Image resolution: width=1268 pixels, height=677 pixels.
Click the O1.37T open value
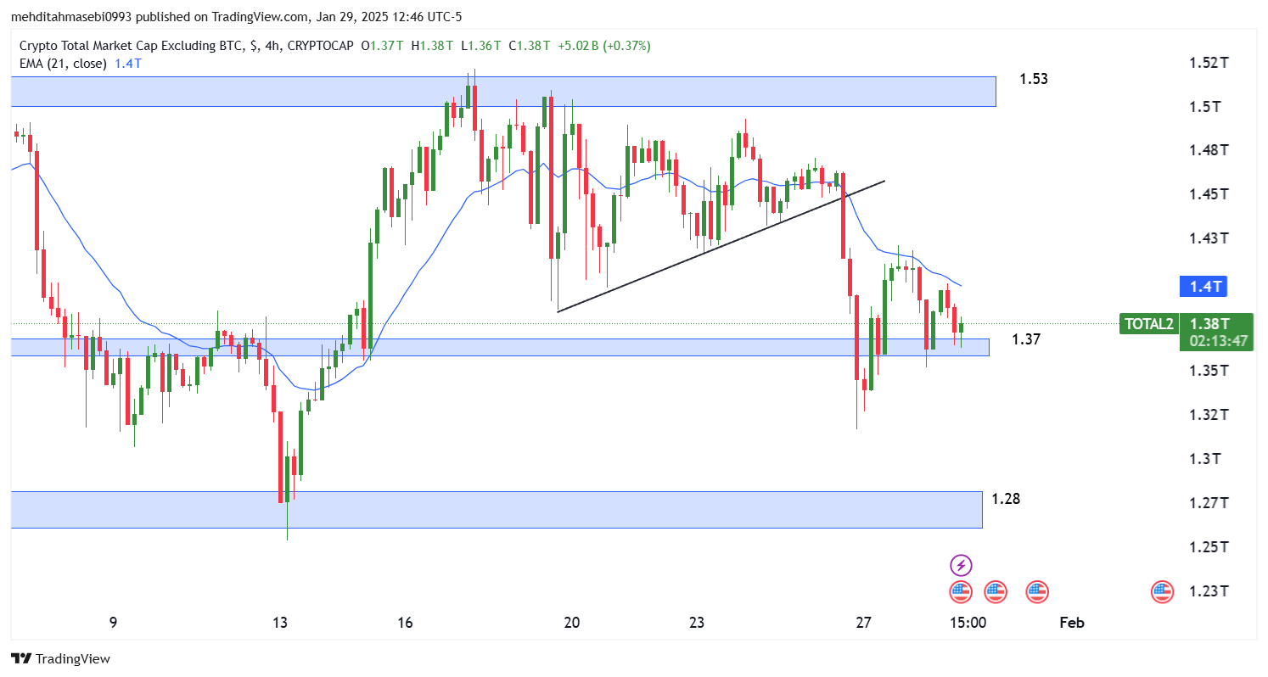coord(384,45)
